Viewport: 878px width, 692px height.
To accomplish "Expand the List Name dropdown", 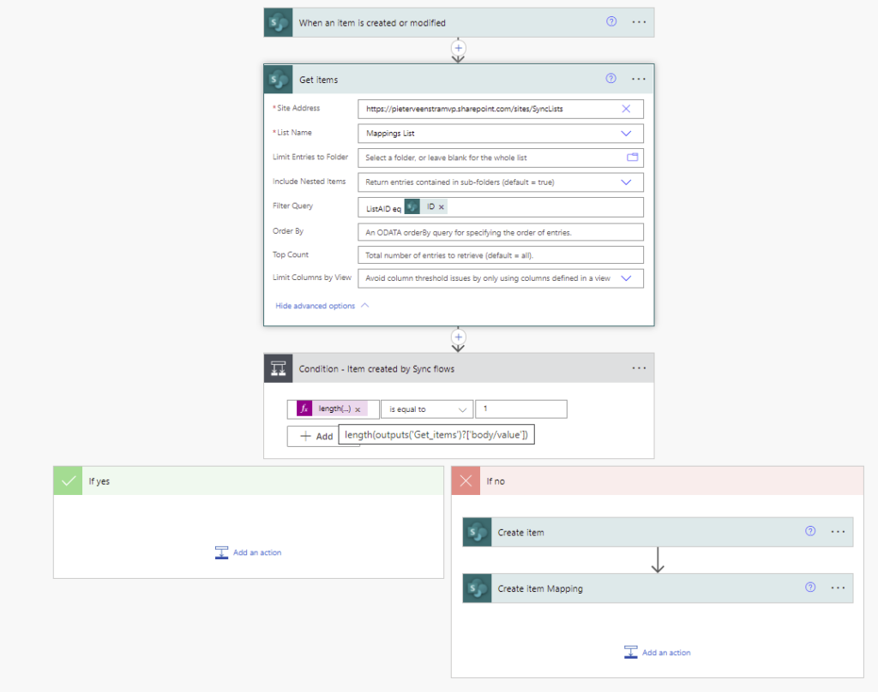I will pyautogui.click(x=626, y=133).
